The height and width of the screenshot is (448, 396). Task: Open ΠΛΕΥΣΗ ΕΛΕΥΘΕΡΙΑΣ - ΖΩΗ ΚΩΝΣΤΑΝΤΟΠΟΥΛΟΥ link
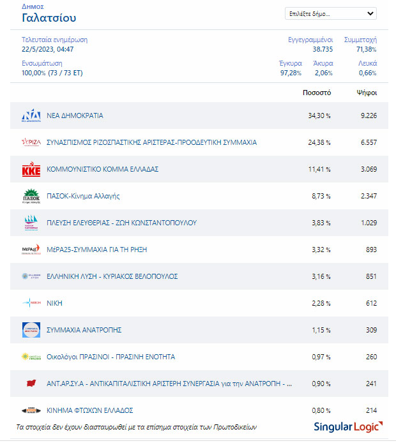(122, 223)
